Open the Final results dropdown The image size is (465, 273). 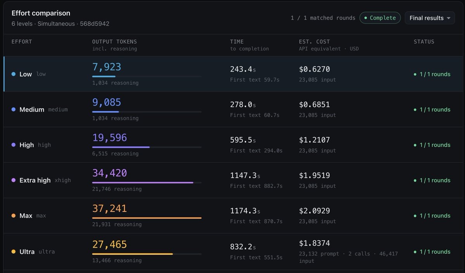coord(429,18)
